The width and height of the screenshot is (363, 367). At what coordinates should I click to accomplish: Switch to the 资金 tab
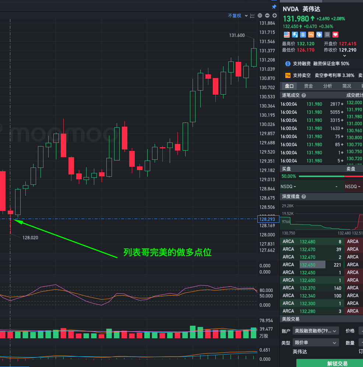pyautogui.click(x=309, y=86)
